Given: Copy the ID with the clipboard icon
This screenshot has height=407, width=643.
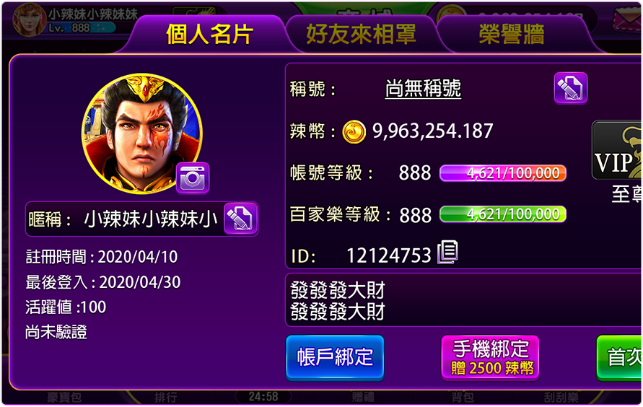Looking at the screenshot, I should coord(447,252).
